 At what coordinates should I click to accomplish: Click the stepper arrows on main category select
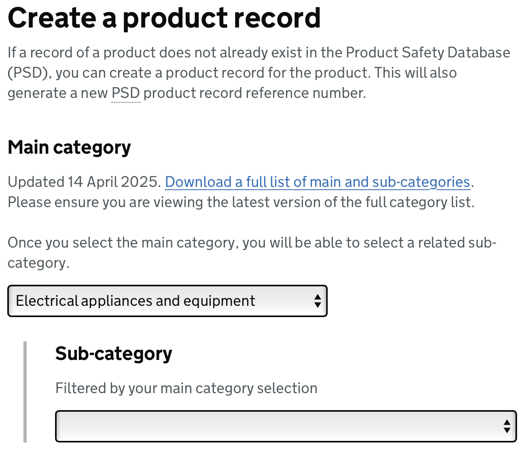click(318, 301)
